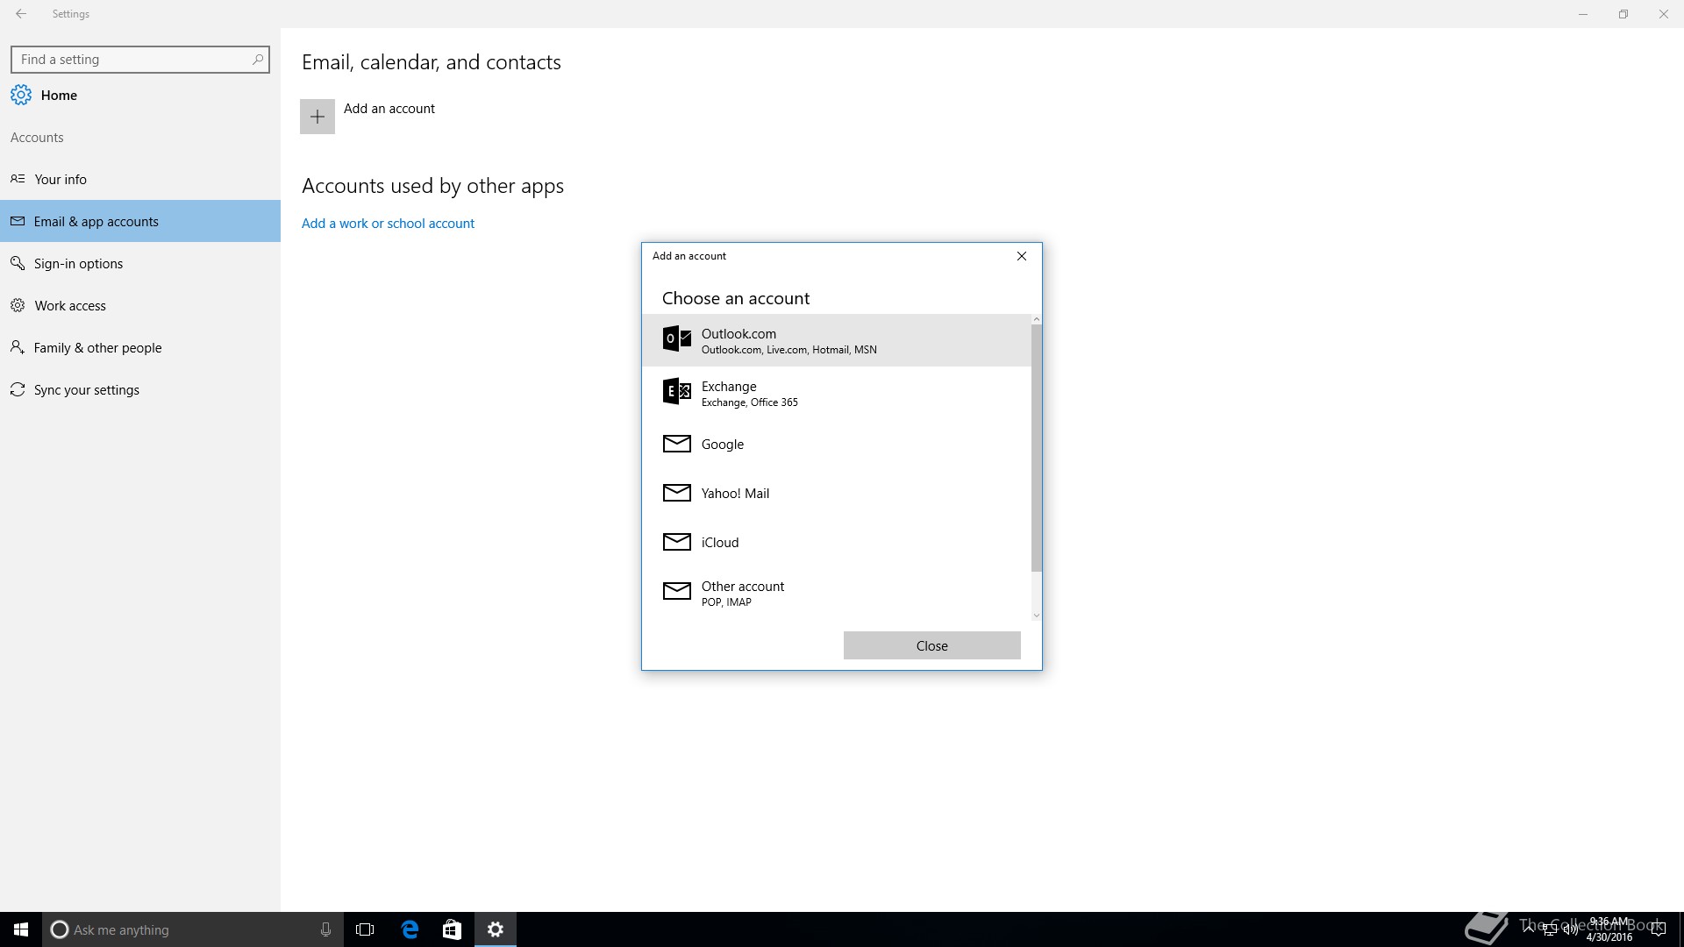Open the Windows Store taskbar icon

[x=452, y=929]
